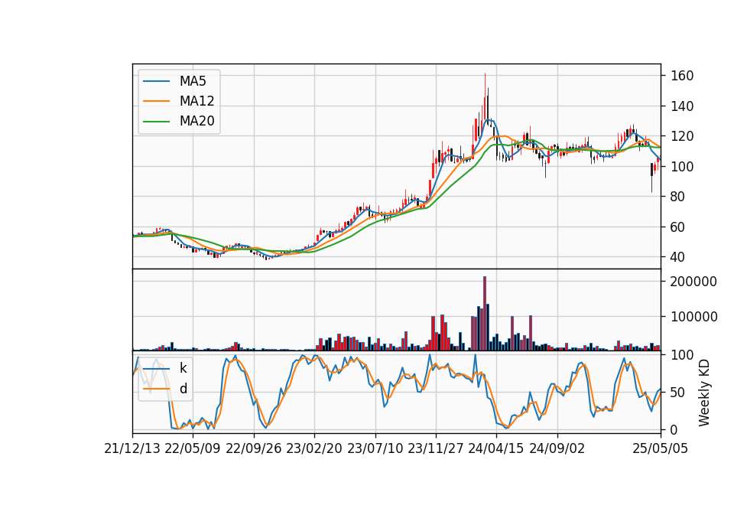Click the MA5 legend label
This screenshot has width=734, height=528.
[x=193, y=81]
